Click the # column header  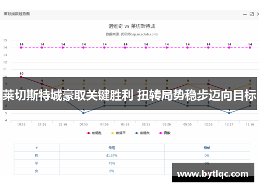pyautogui.click(x=36, y=148)
